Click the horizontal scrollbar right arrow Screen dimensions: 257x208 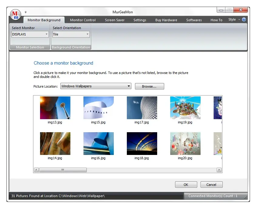[x=219, y=170]
